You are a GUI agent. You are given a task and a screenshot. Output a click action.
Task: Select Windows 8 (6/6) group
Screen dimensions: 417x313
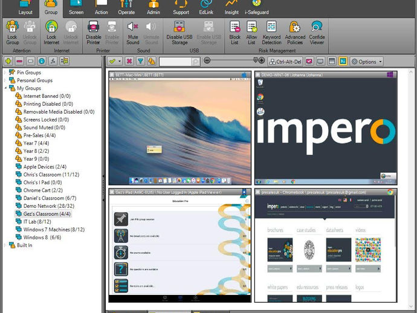coord(42,237)
